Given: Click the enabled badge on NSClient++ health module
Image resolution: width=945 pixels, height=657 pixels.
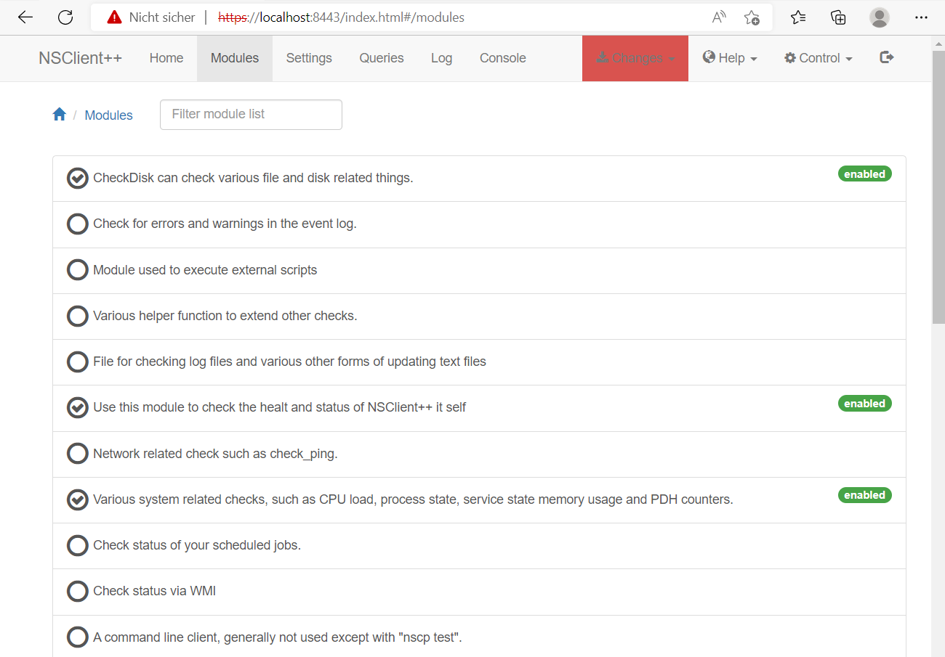Looking at the screenshot, I should (x=865, y=404).
